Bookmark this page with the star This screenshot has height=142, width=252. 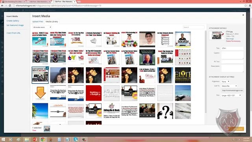pos(246,6)
